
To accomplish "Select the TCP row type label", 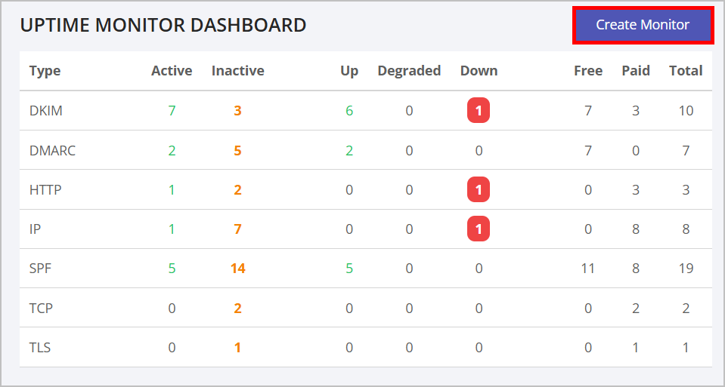I will coord(41,308).
